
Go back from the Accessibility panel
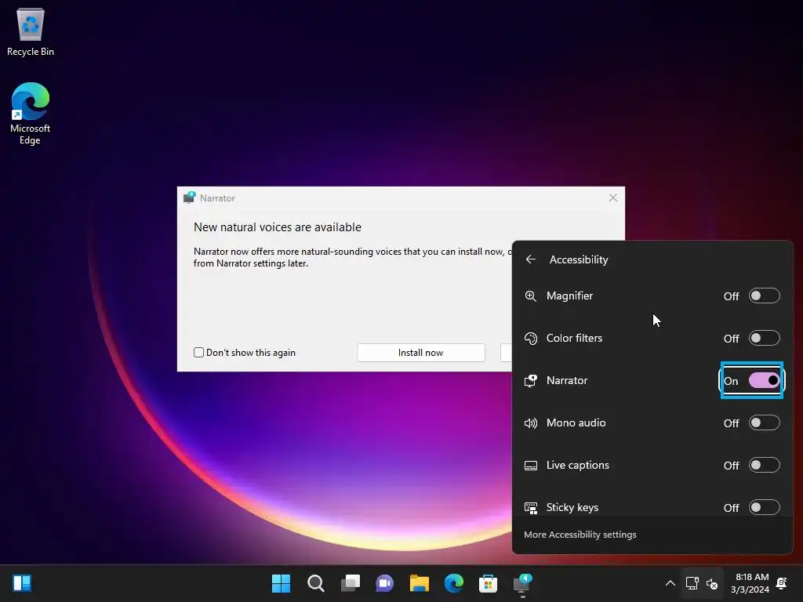pyautogui.click(x=531, y=259)
